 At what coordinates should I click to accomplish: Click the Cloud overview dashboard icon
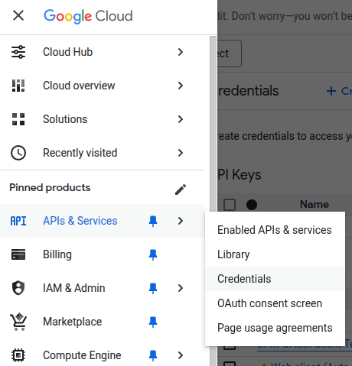tap(18, 86)
